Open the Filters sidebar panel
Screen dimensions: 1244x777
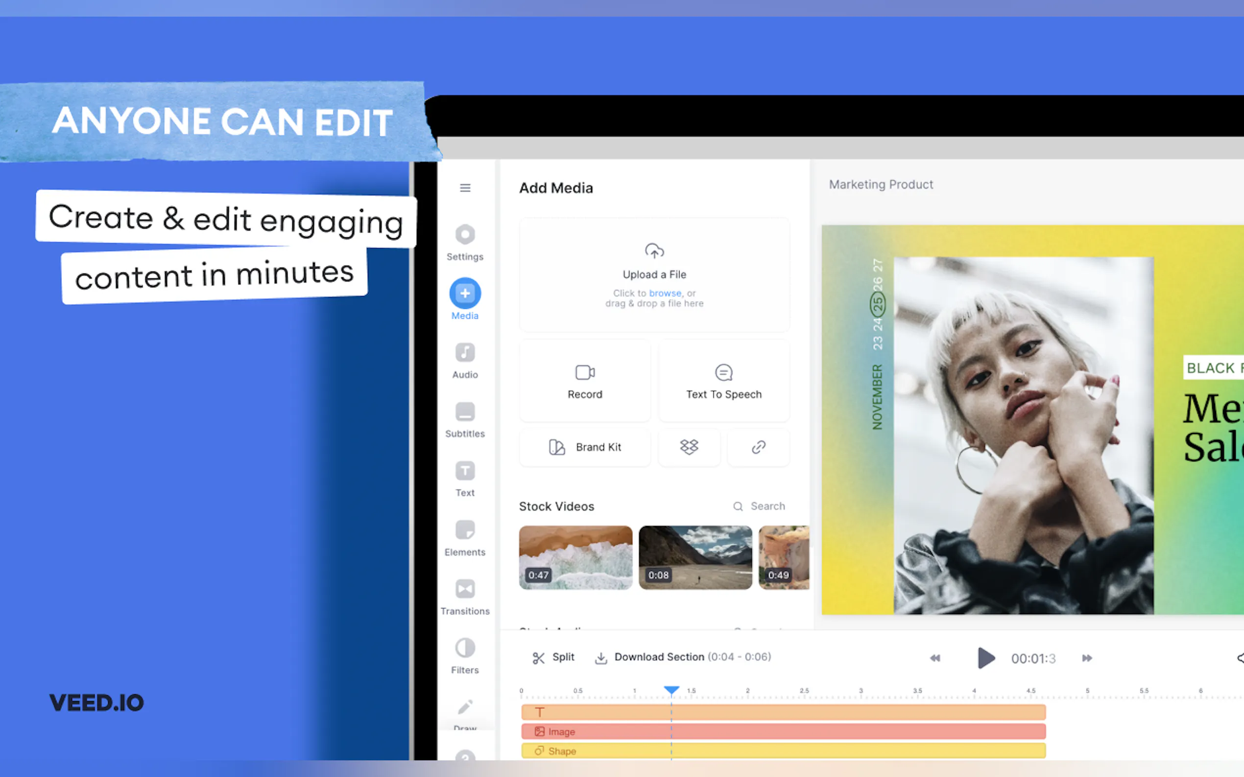(x=465, y=655)
